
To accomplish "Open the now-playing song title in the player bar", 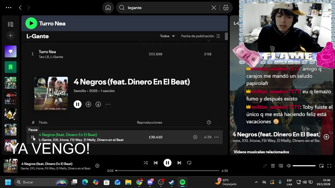I will 47,164.
